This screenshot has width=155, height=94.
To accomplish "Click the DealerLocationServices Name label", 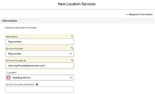I will [x=21, y=28].
